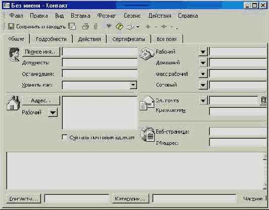Toggle the Считать почтовым адресом checkbox
Viewport: 269px width, 210px height.
click(65, 137)
